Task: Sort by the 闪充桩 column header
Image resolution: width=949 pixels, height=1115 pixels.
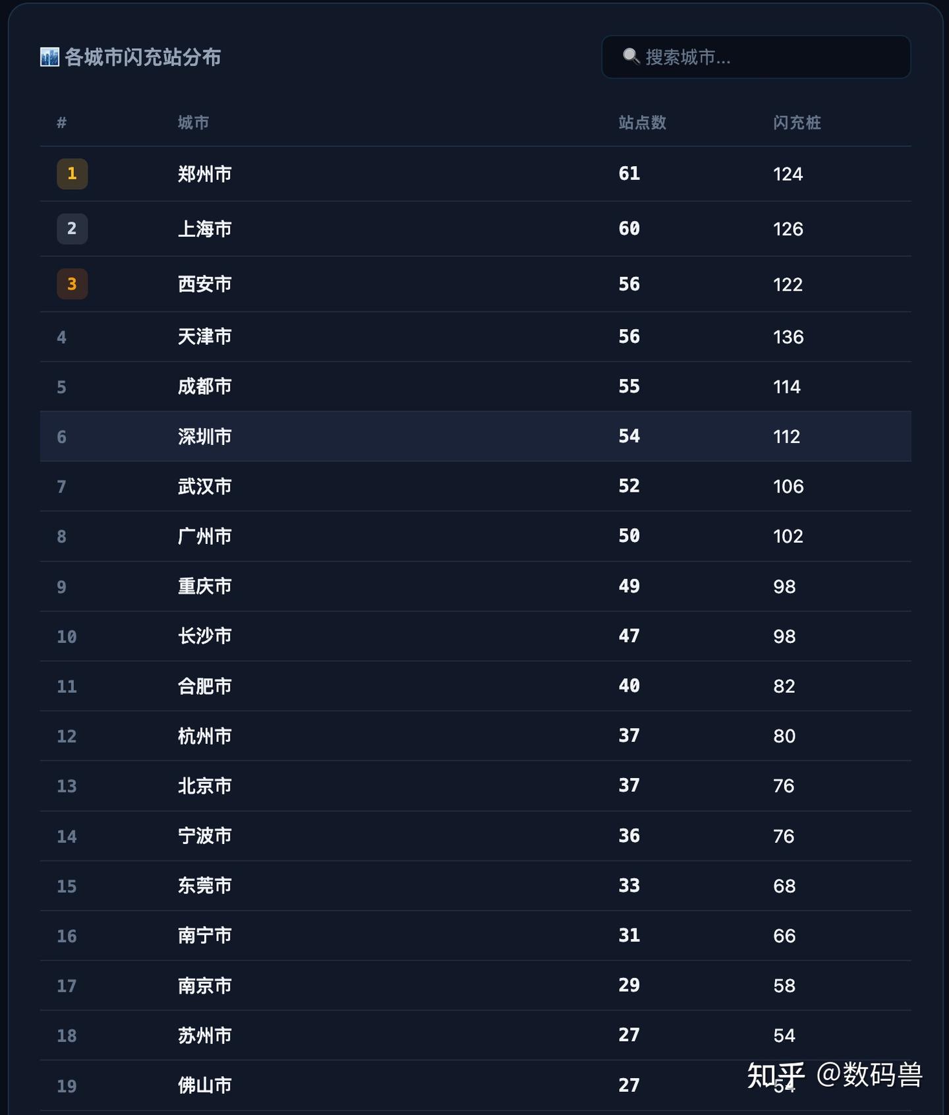Action: click(x=797, y=123)
